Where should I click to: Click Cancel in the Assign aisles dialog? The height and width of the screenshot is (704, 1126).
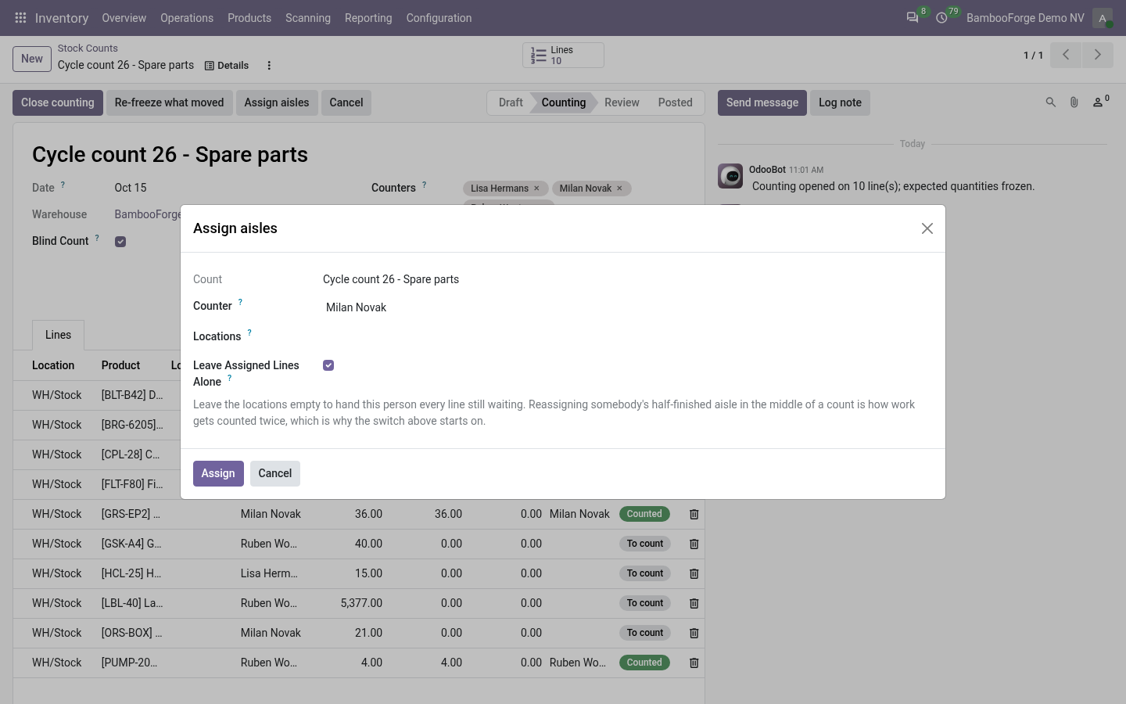pos(275,473)
